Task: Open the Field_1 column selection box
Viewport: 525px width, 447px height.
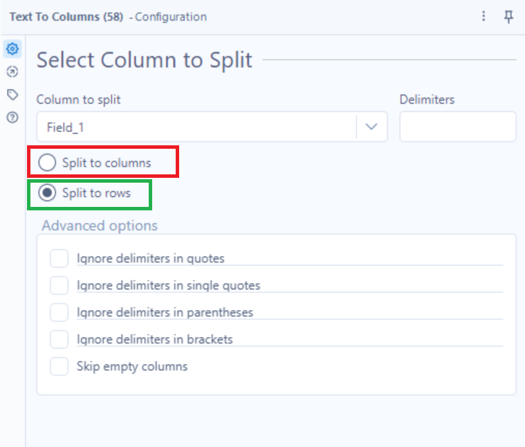Action: (x=196, y=127)
